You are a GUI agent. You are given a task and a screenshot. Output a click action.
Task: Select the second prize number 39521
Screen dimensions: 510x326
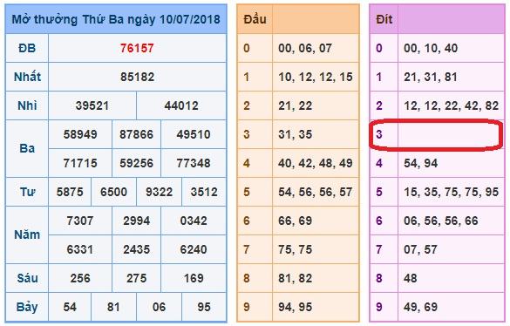[92, 105]
